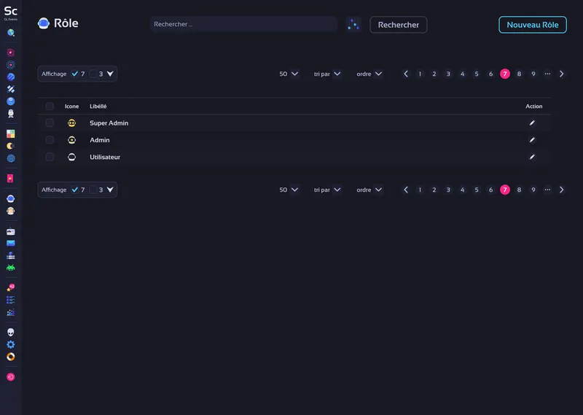
Task: Open the globe icon in sidebar
Action: [x=10, y=158]
